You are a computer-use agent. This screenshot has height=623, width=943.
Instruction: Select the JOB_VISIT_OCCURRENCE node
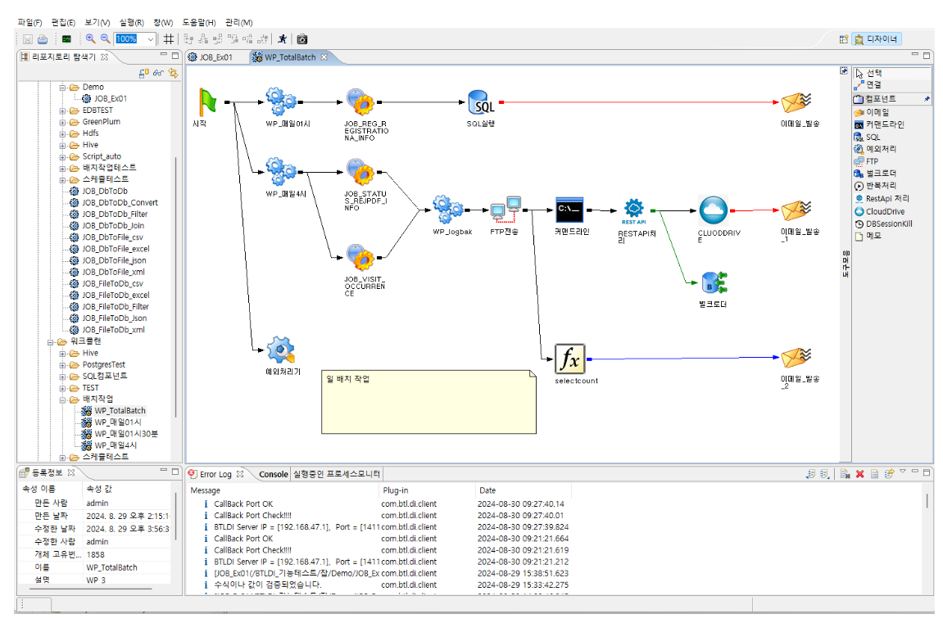(x=360, y=259)
